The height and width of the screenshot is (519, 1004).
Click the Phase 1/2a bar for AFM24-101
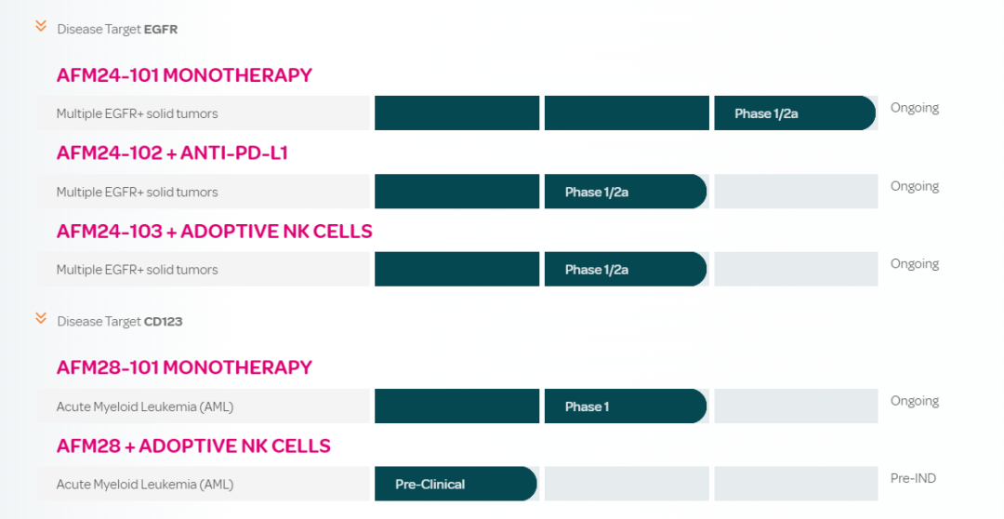(x=794, y=113)
